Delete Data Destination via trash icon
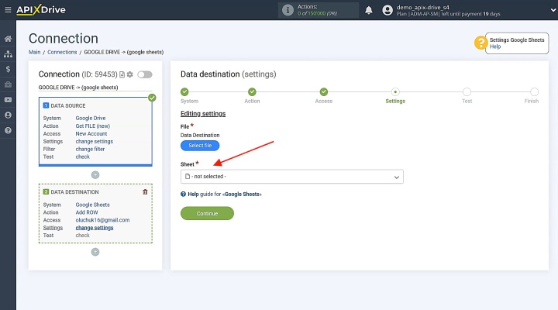Screen dimensions: 558x310 pyautogui.click(x=145, y=192)
